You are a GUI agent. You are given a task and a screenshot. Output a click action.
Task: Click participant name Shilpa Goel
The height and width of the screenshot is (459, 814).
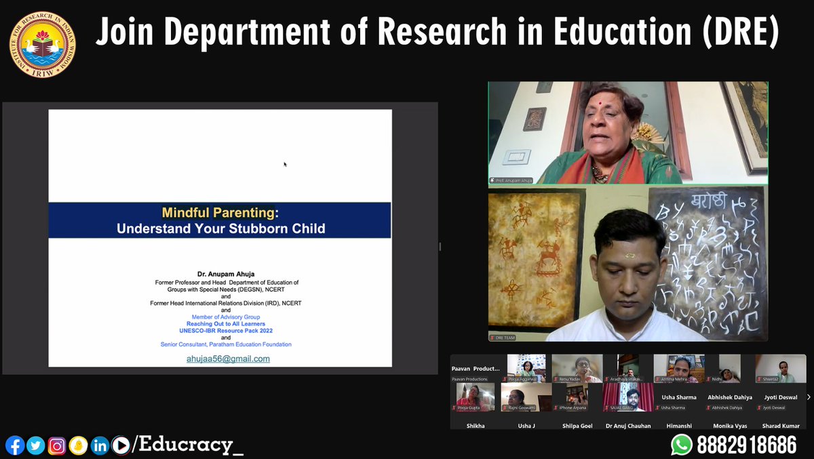(577, 426)
